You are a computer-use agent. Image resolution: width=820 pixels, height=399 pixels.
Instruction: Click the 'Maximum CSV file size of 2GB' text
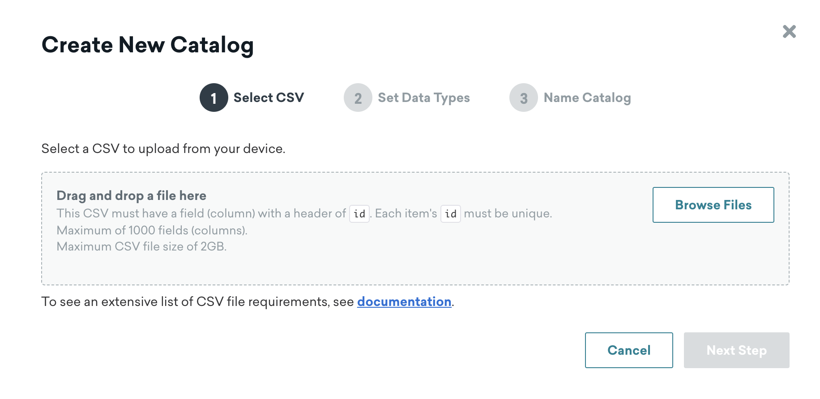[x=141, y=246]
